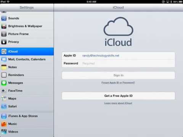183x137 pixels.
Task: Tap the Messages green bubble icon
Action: click(4, 83)
